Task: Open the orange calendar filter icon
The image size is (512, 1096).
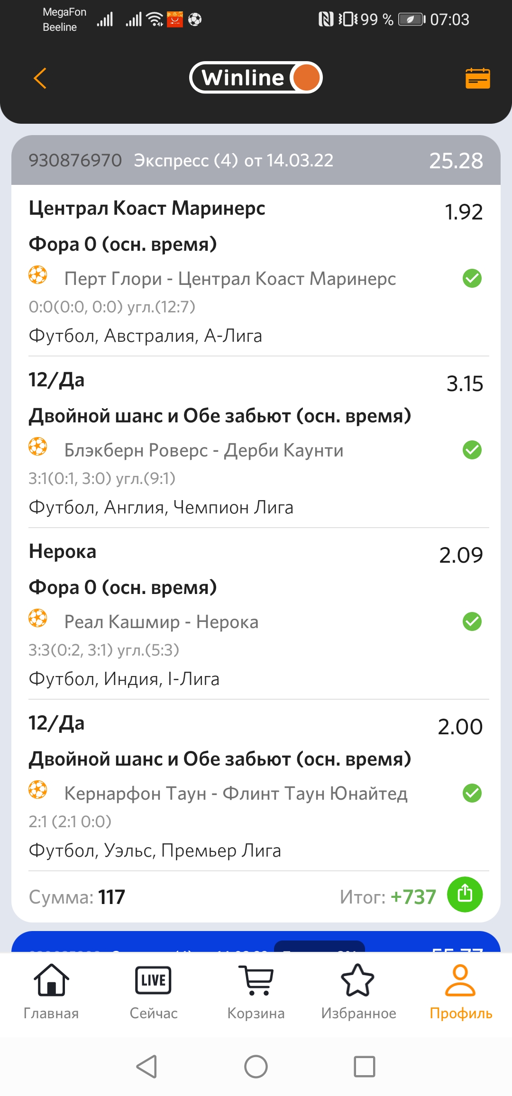Action: coord(477,78)
